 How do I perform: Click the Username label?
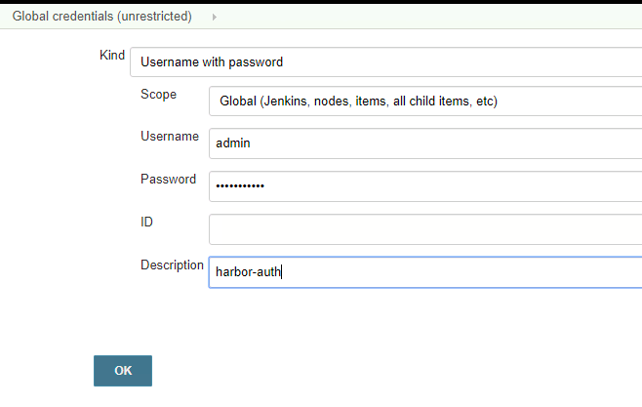point(170,137)
